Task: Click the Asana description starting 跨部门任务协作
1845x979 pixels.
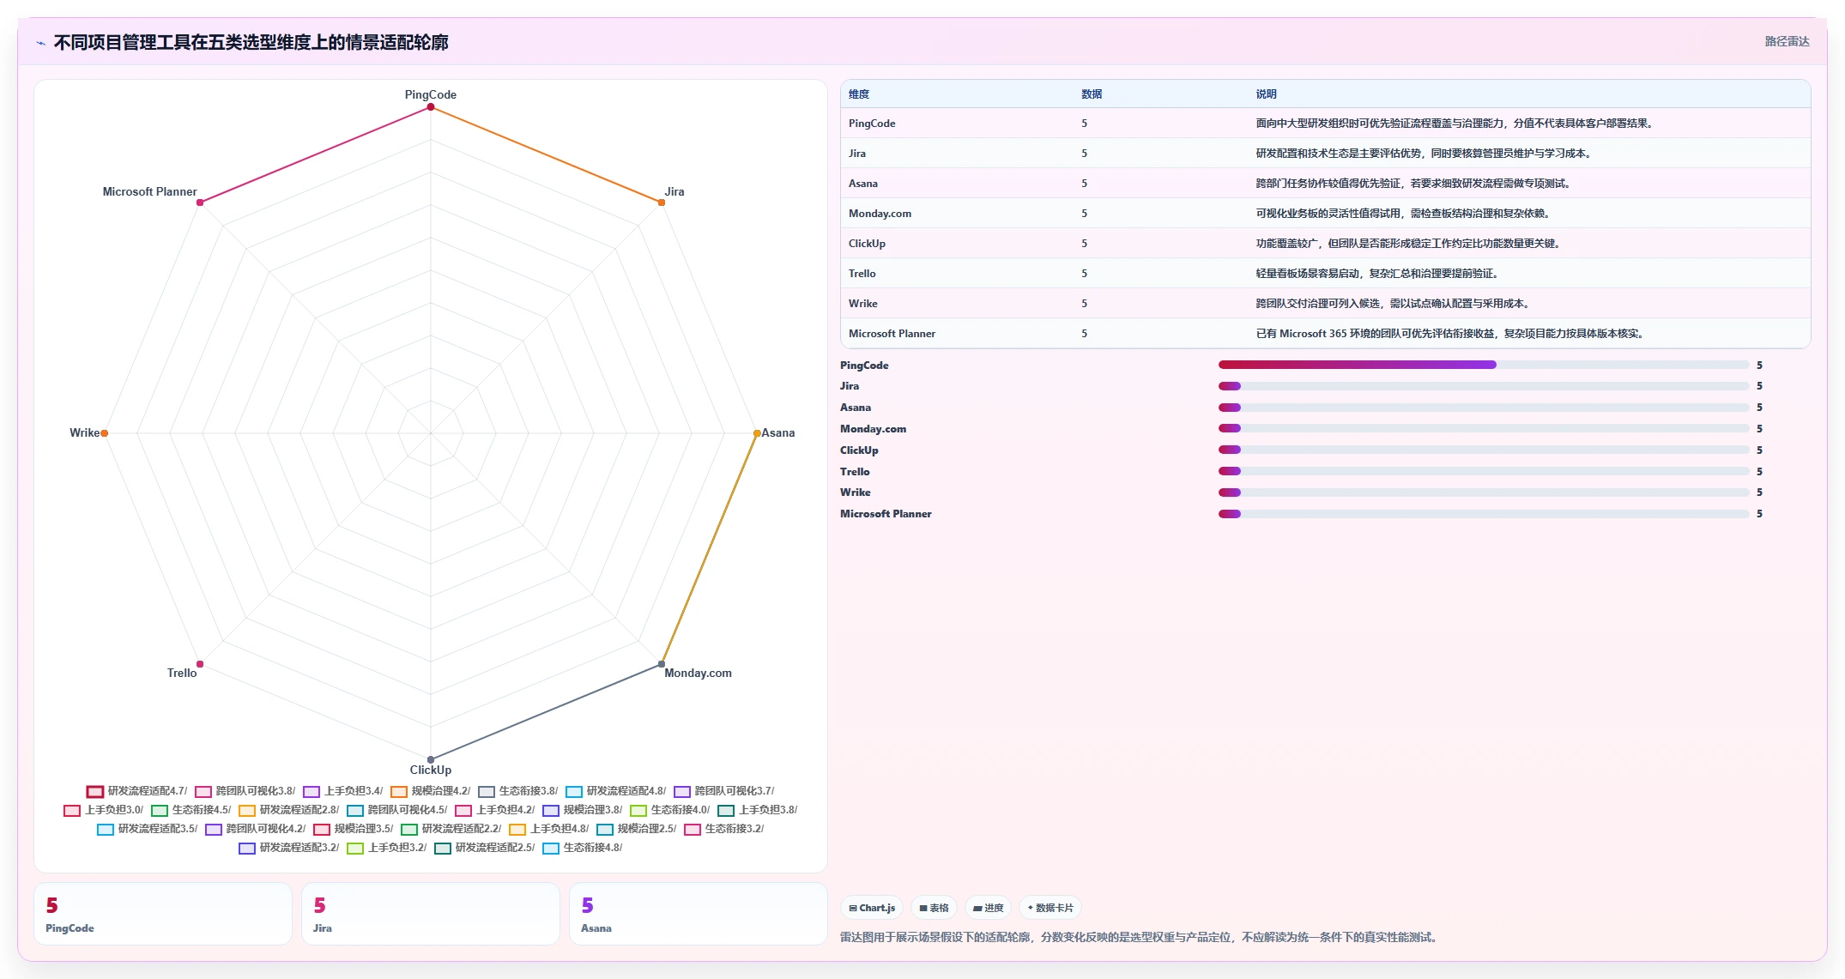Action: (x=1413, y=184)
